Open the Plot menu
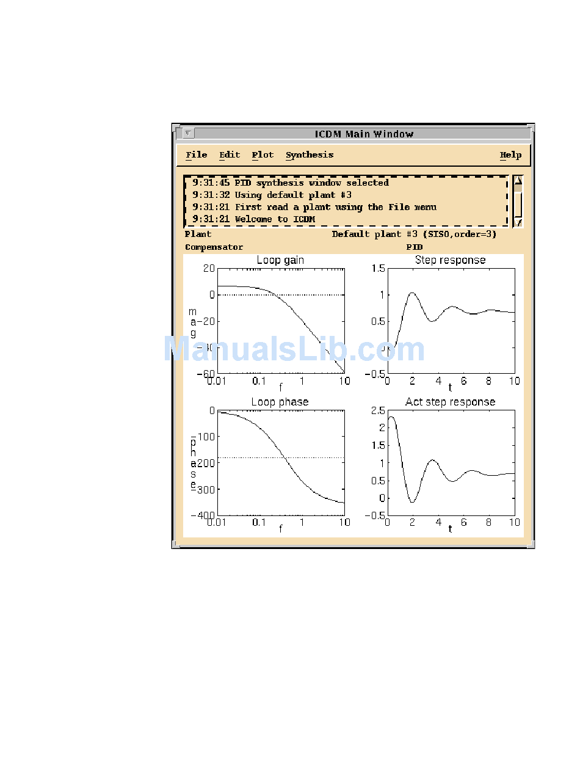 point(263,155)
